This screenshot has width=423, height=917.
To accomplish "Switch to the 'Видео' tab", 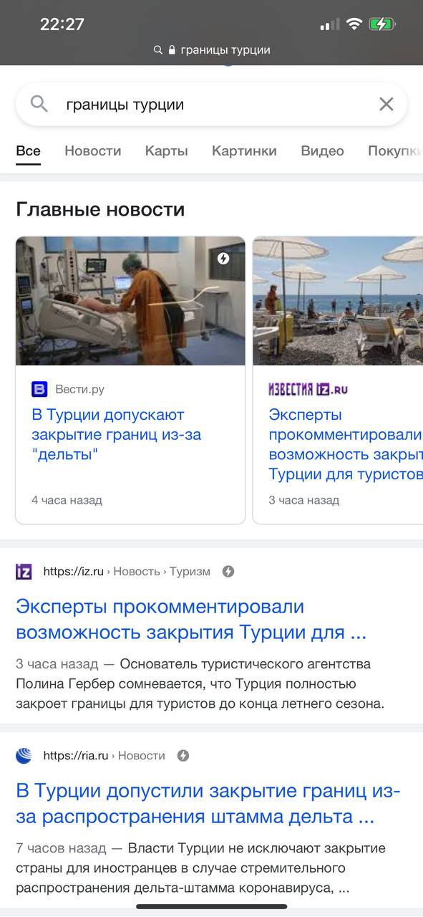I will [322, 151].
